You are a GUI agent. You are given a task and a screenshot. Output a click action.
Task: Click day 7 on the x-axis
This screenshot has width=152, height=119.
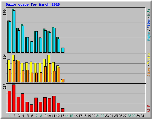37,116
